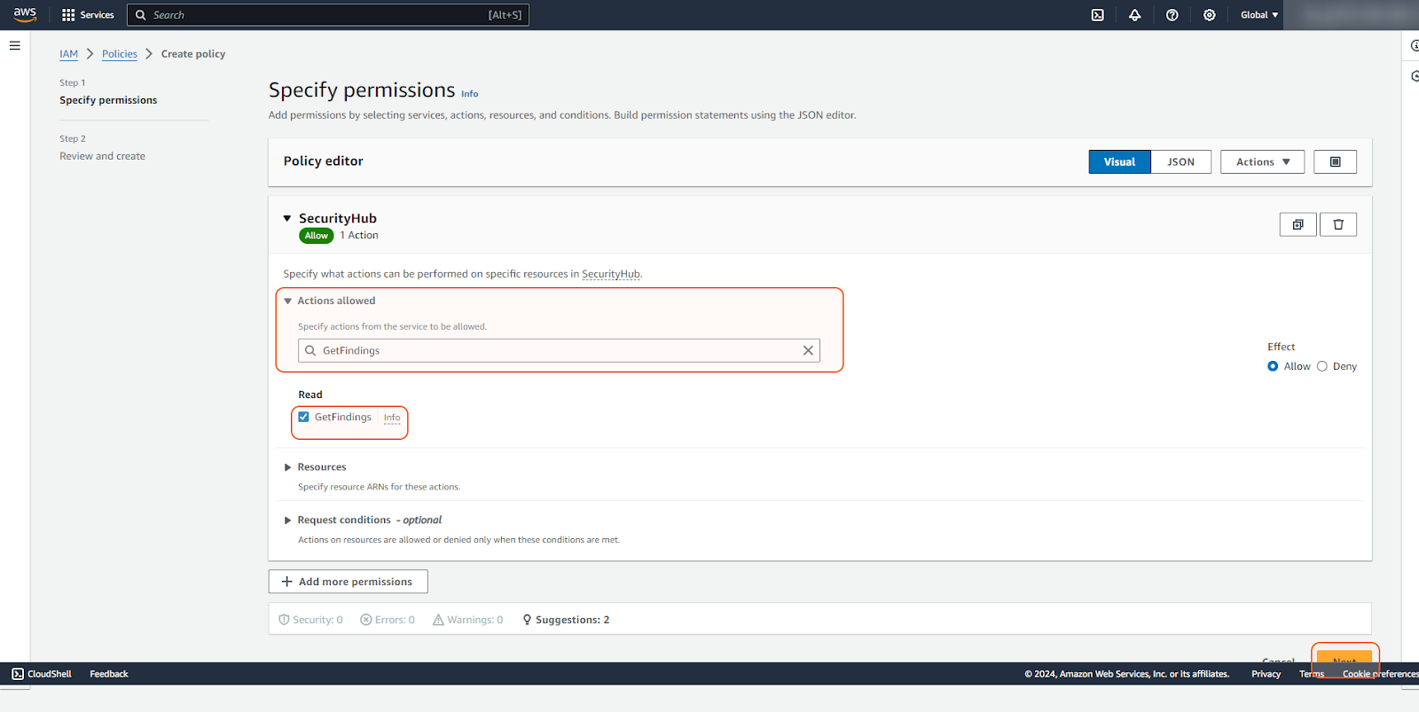Select the Allow effect radio button
This screenshot has height=712, width=1419.
[1273, 366]
